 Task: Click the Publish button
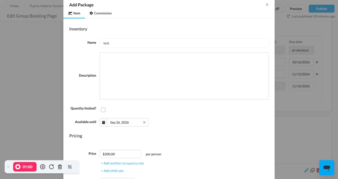click(322, 9)
